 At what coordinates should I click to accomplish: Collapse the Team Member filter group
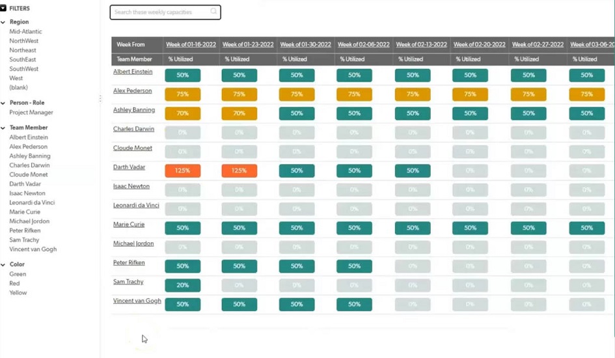coord(3,128)
